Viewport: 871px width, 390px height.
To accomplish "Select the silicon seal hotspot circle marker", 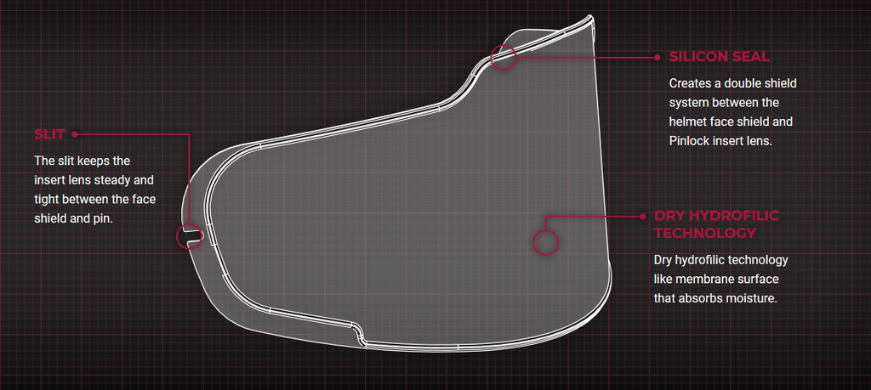I will pos(504,57).
